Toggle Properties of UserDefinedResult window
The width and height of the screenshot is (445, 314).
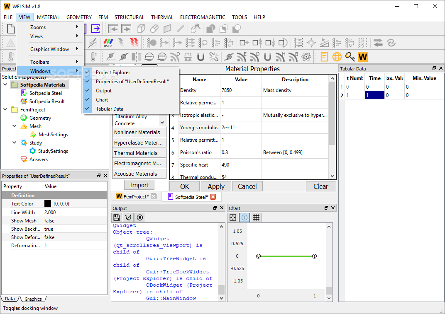click(x=130, y=82)
